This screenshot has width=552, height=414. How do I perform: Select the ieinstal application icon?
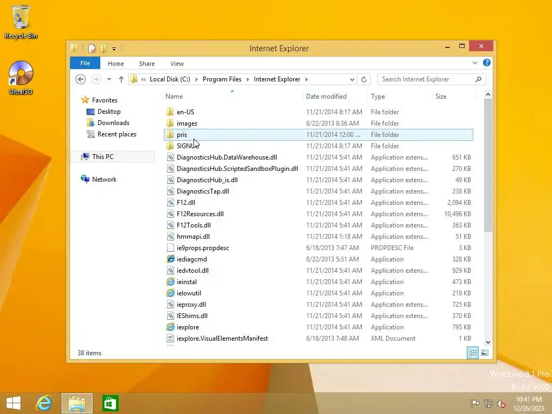pos(170,281)
